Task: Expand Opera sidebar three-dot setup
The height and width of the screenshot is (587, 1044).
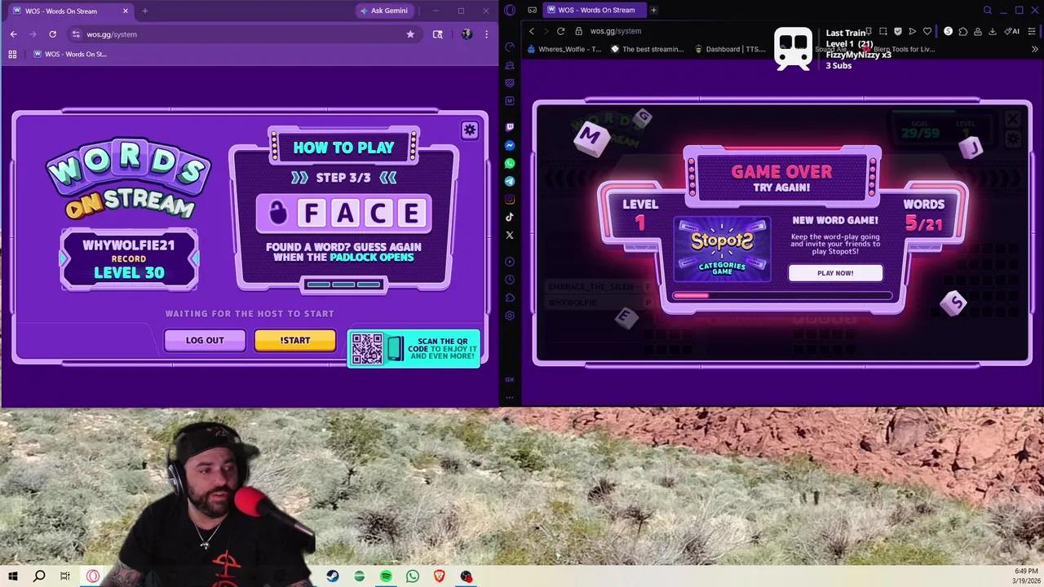Action: (510, 398)
